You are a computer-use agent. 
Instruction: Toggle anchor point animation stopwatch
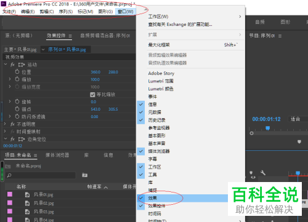[x=17, y=109]
